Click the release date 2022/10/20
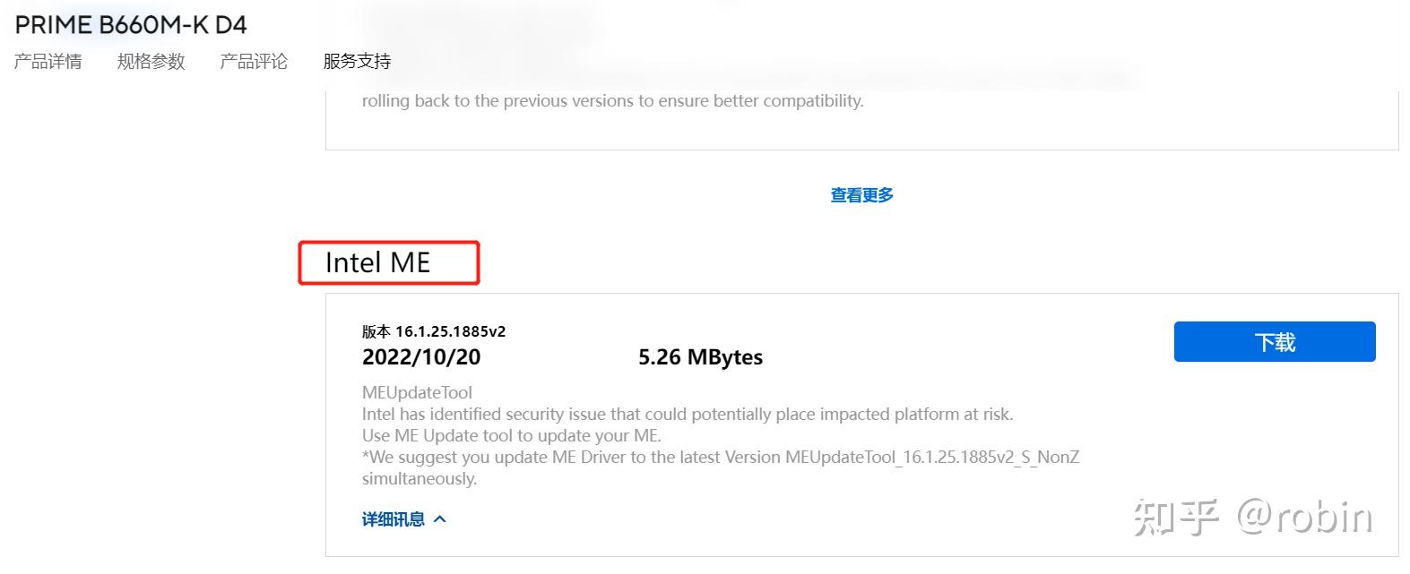 (x=420, y=356)
